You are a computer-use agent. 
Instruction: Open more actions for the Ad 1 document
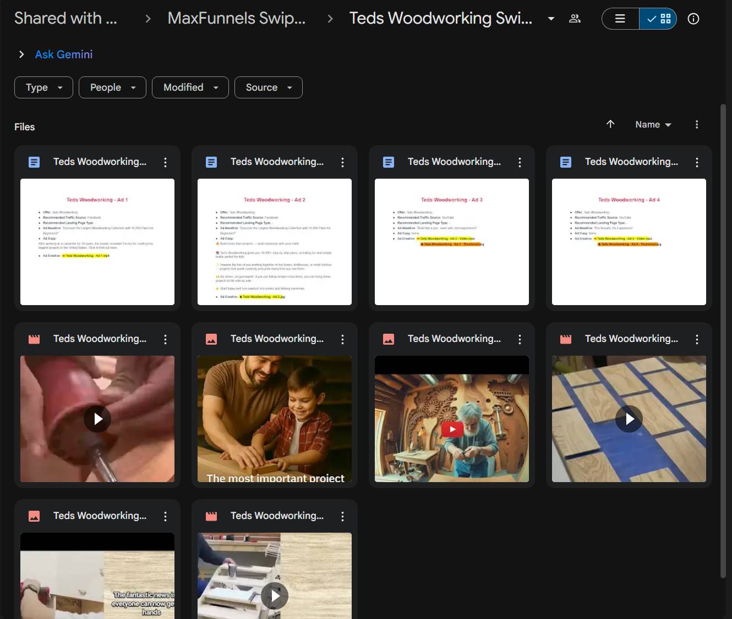coord(165,162)
